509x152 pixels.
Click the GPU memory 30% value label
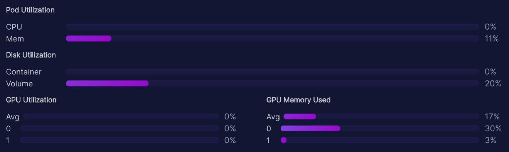click(493, 129)
